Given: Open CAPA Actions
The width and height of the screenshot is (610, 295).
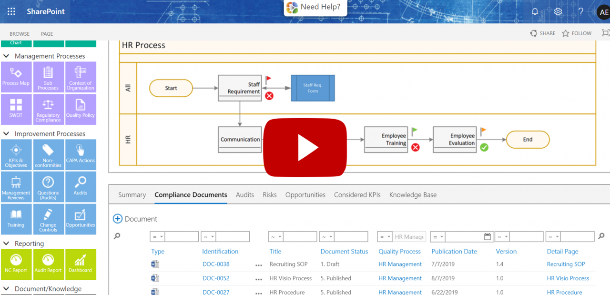Looking at the screenshot, I should pos(81,154).
